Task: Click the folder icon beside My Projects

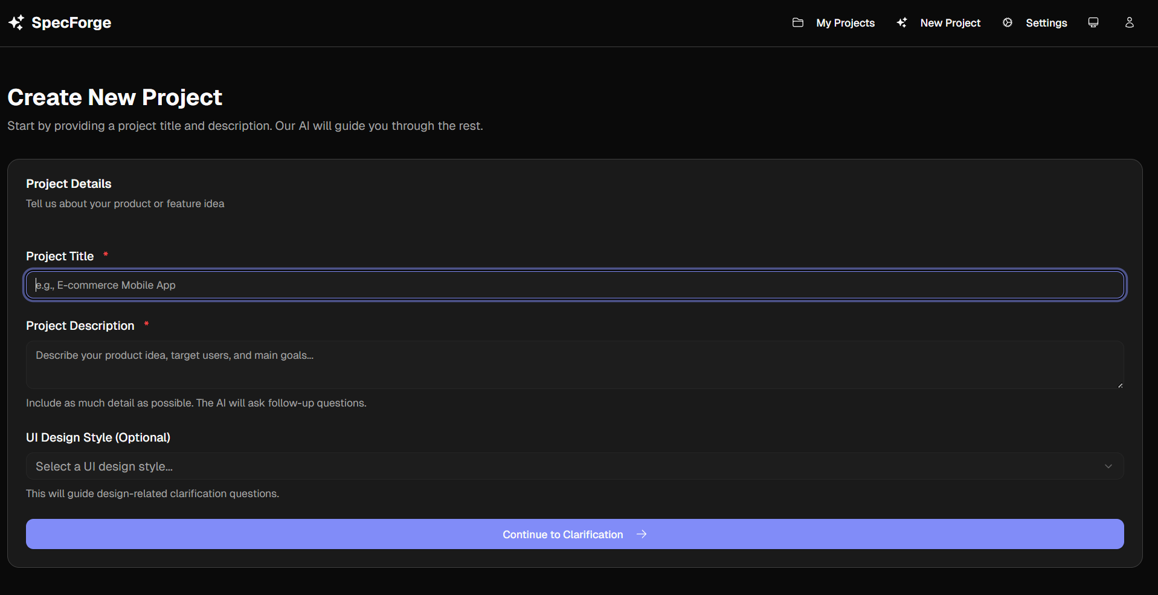Action: [x=799, y=22]
